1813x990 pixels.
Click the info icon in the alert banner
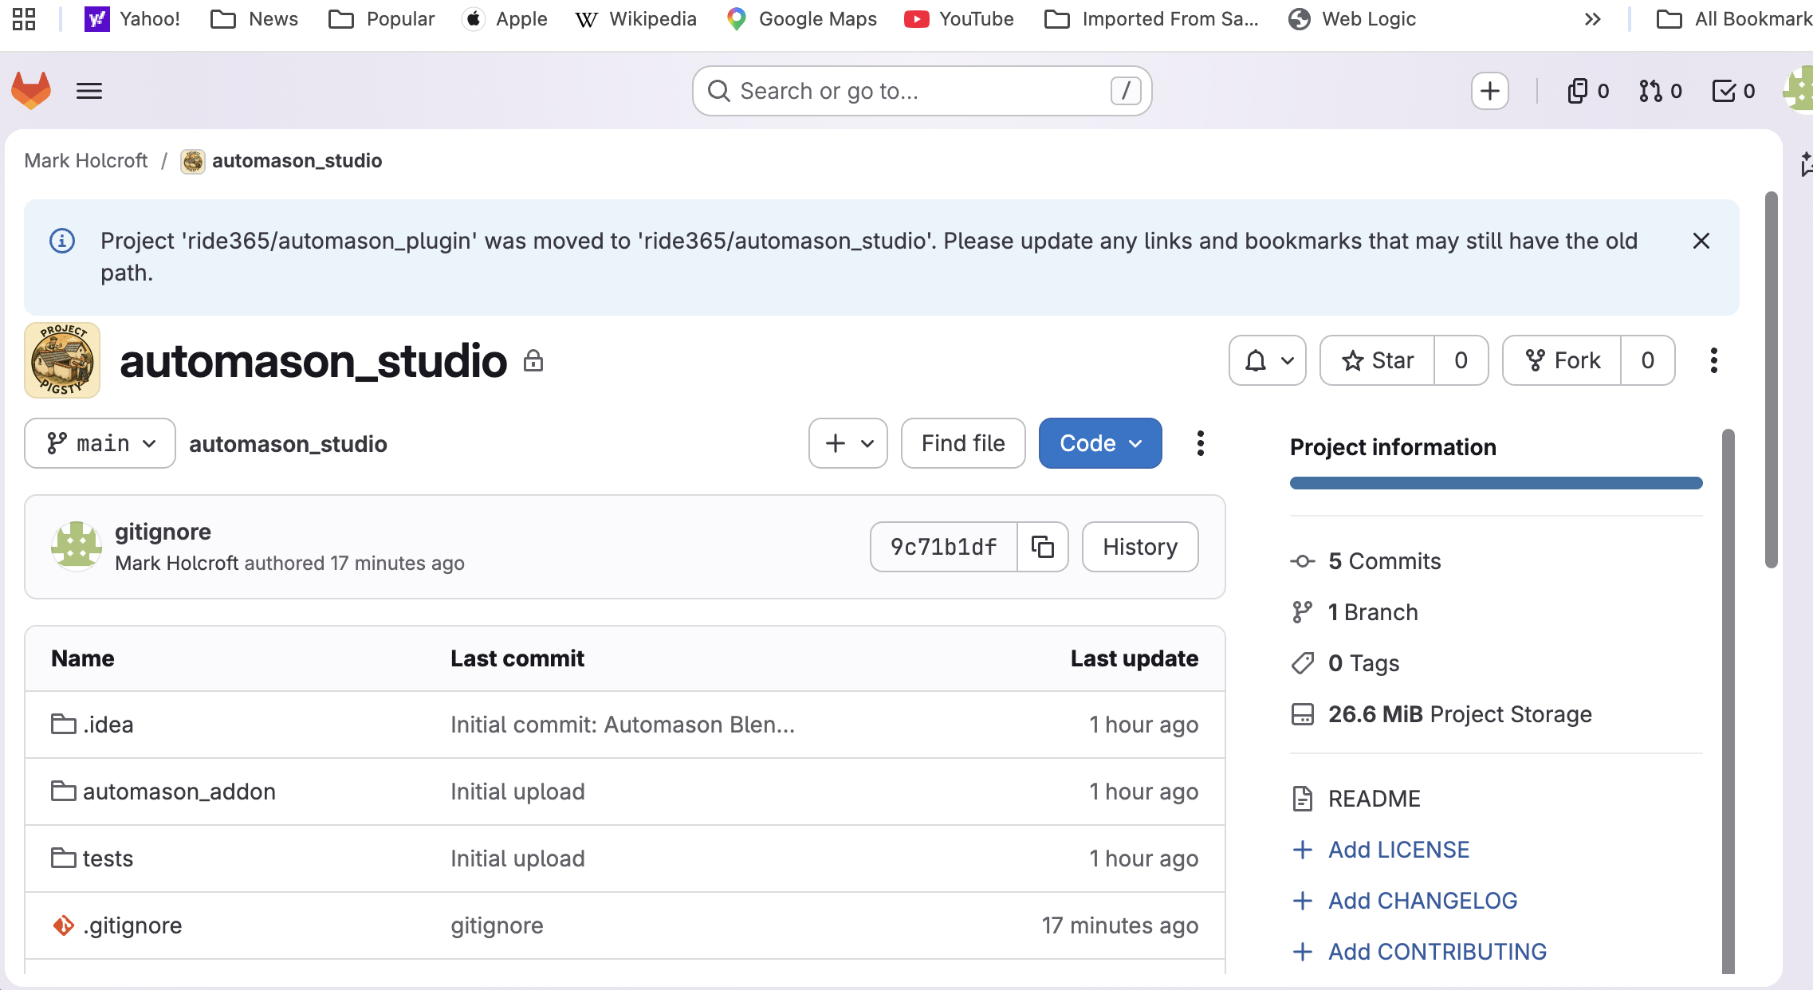62,241
